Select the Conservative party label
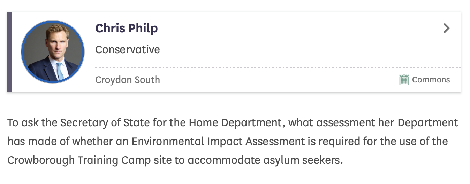The height and width of the screenshot is (184, 470). (x=127, y=50)
